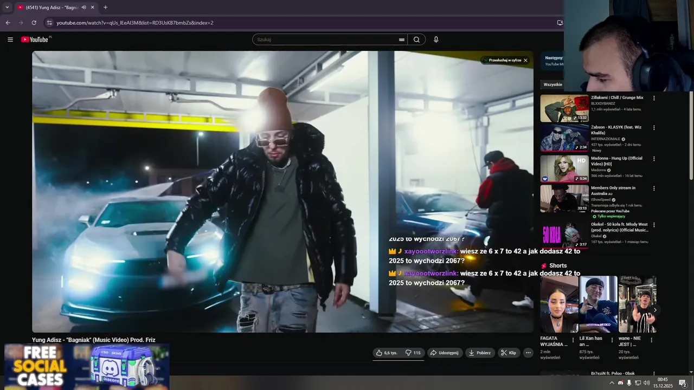Screen dimensions: 694x390
Task: Click the YouTube URL in address bar
Action: [x=135, y=23]
